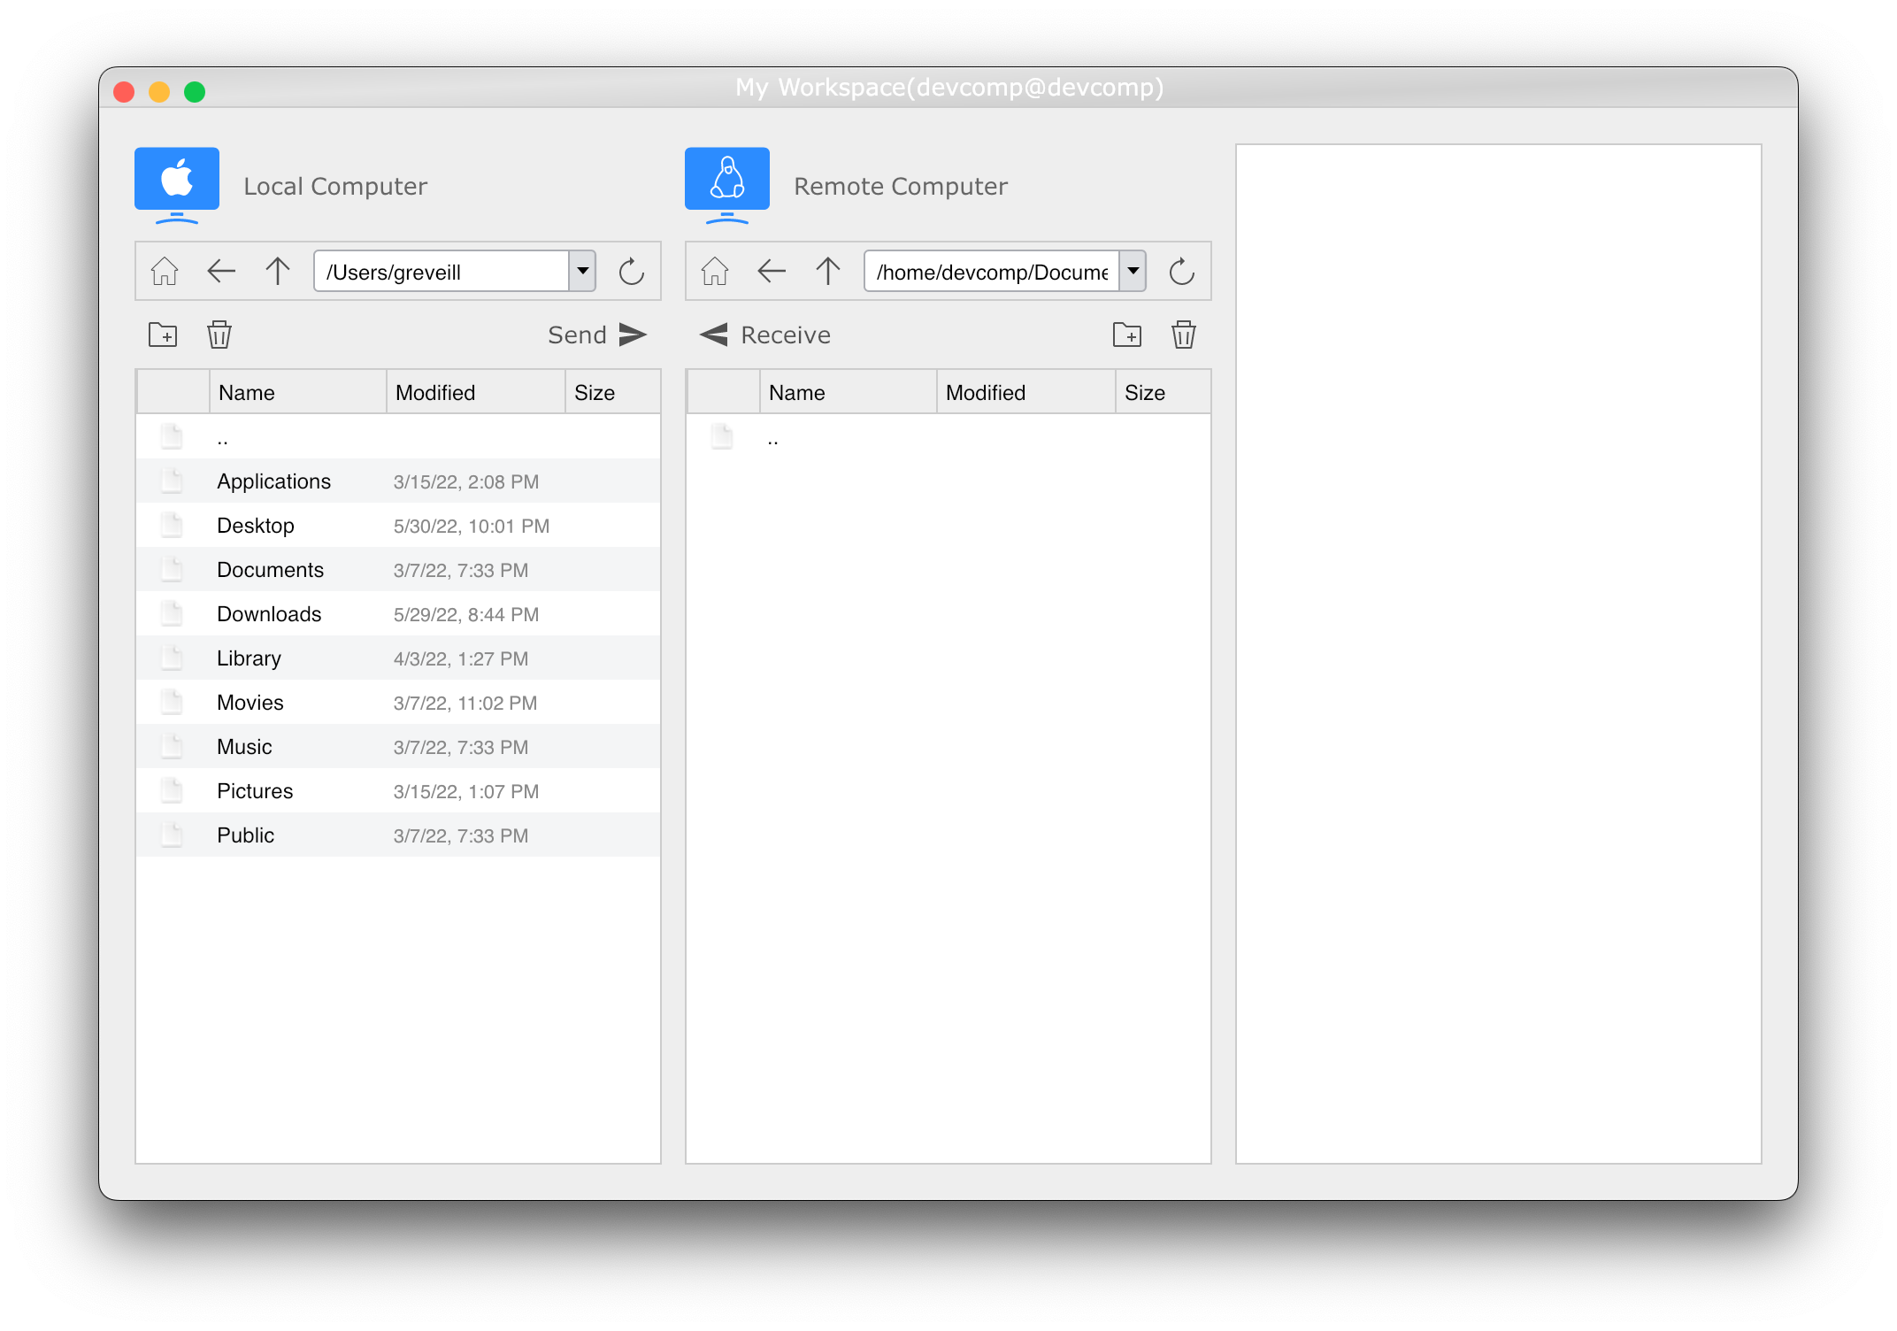Refresh the local file listing

point(632,271)
